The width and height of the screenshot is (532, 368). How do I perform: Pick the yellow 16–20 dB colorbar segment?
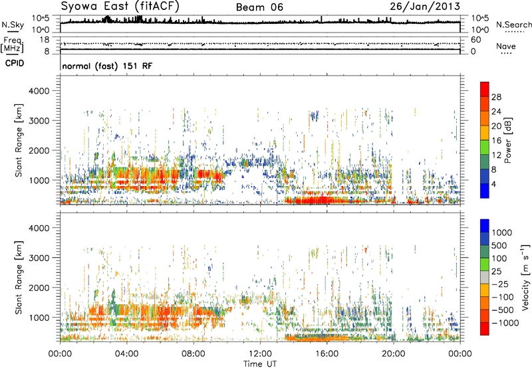tap(485, 133)
